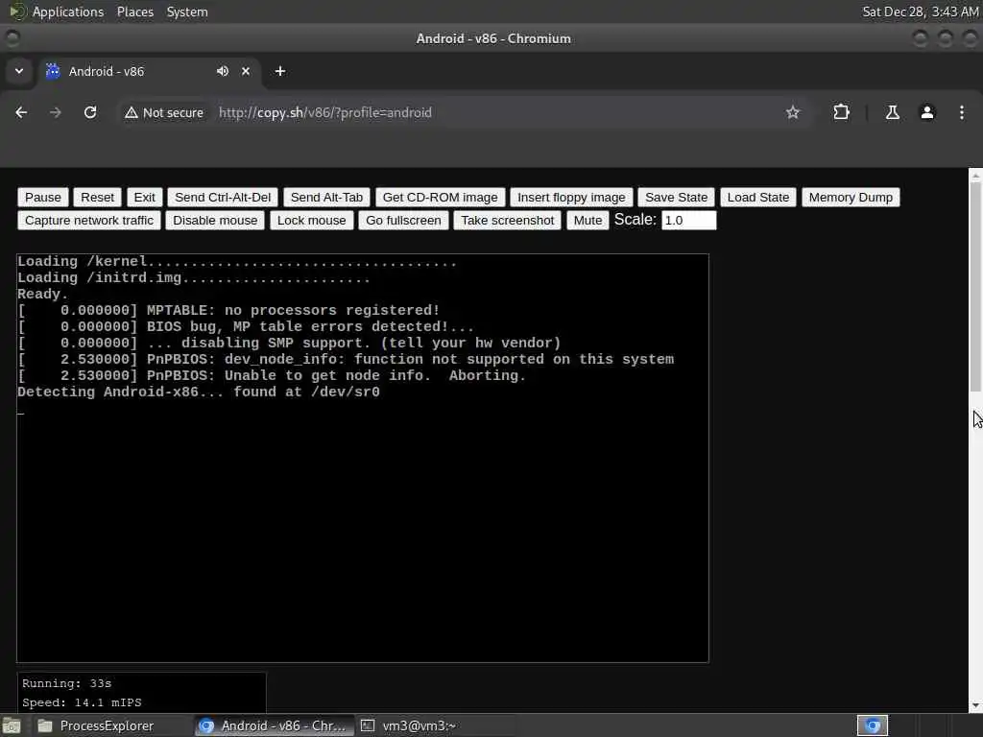
Task: Click the forward navigation arrow
Action: coord(55,112)
